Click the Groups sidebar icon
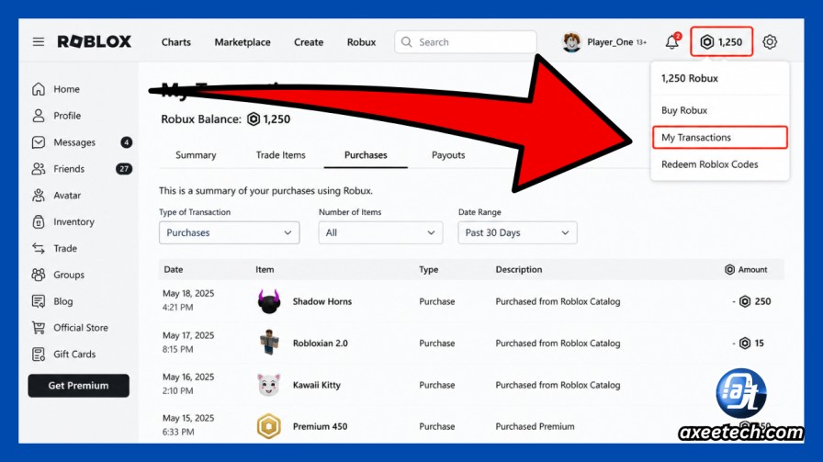The width and height of the screenshot is (823, 462). 39,275
